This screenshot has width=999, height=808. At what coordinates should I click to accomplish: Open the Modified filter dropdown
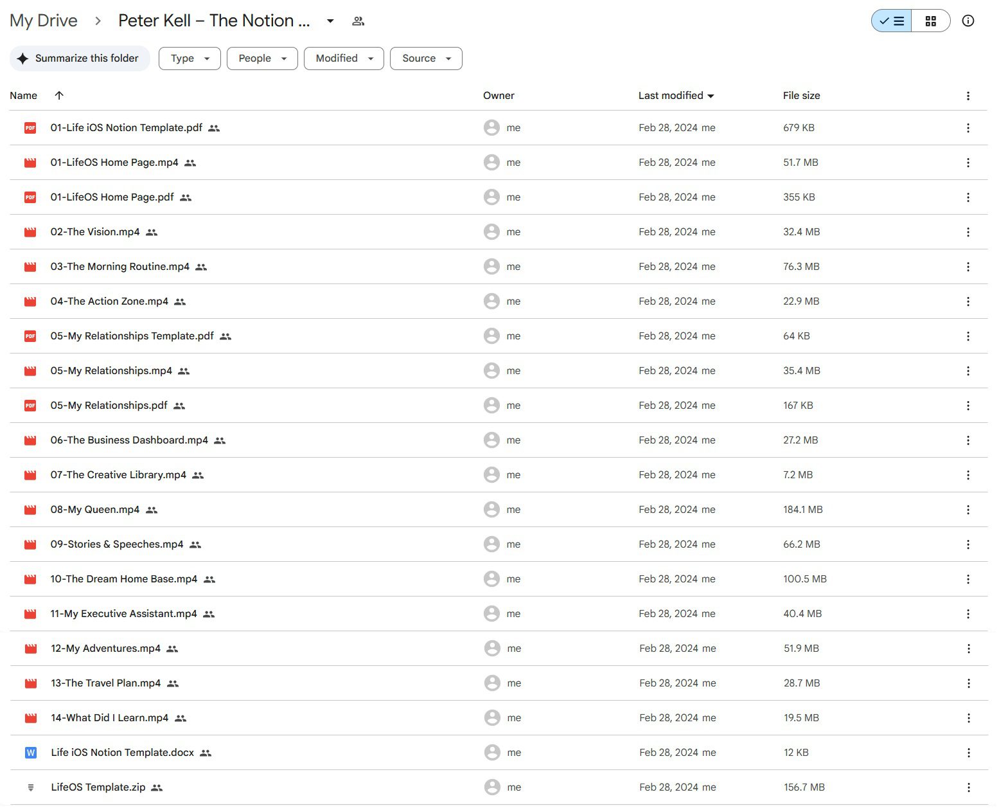pos(344,58)
